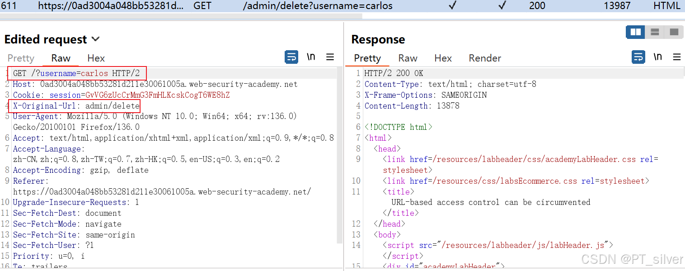Screen dimensions: 685x271
Task: Select single combined pane layout icon
Action: coord(673,32)
